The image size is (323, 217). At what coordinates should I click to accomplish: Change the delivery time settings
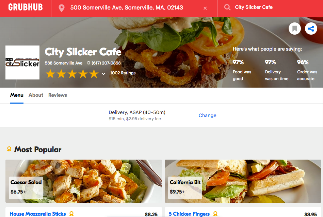click(207, 115)
